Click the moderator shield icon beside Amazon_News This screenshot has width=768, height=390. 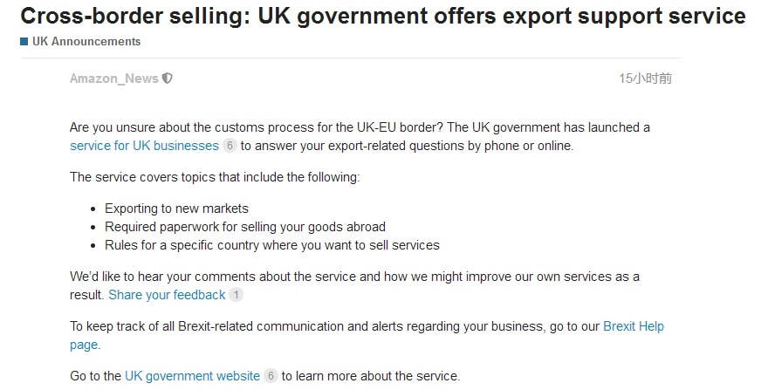pyautogui.click(x=168, y=79)
